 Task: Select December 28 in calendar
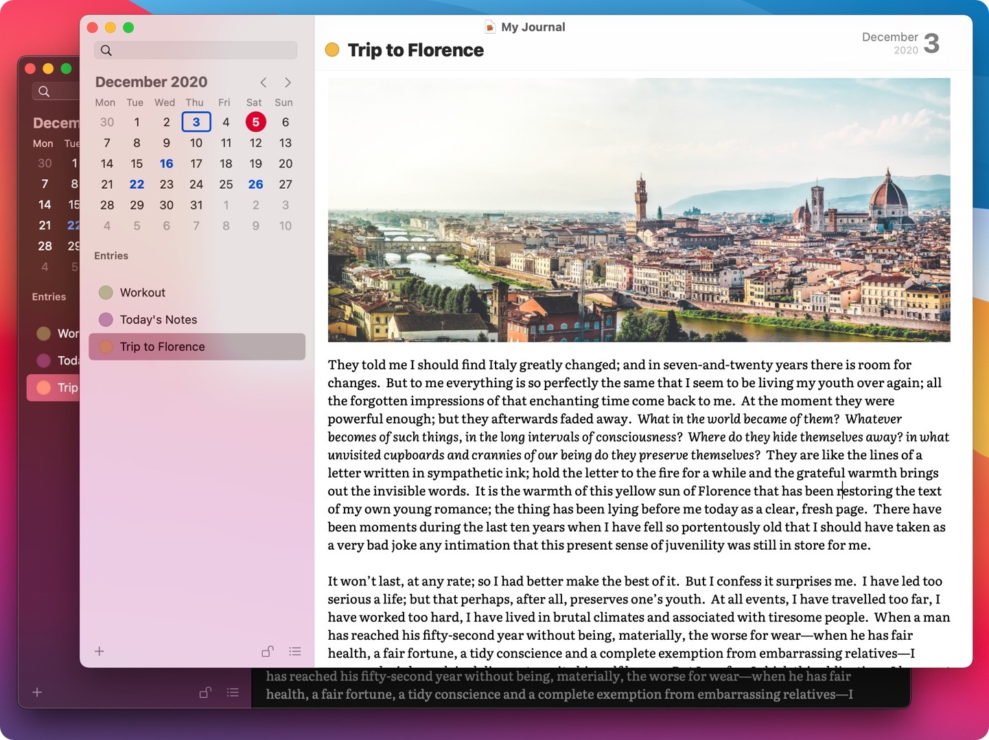click(107, 205)
